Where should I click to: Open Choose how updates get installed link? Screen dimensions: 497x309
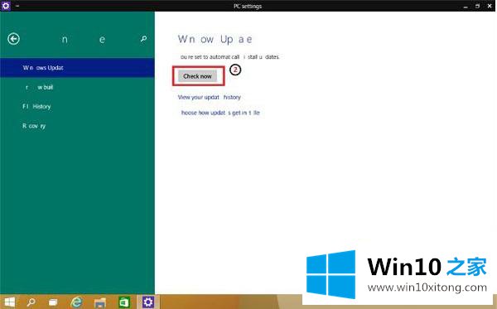[x=220, y=113]
